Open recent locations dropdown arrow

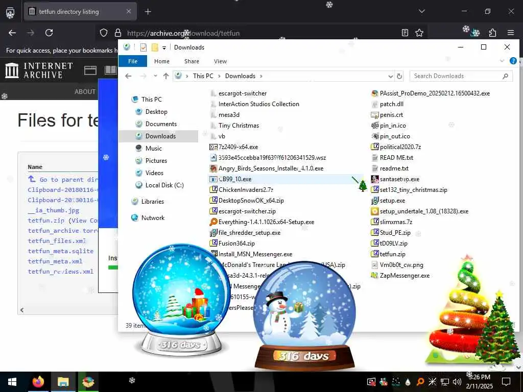[x=155, y=76]
